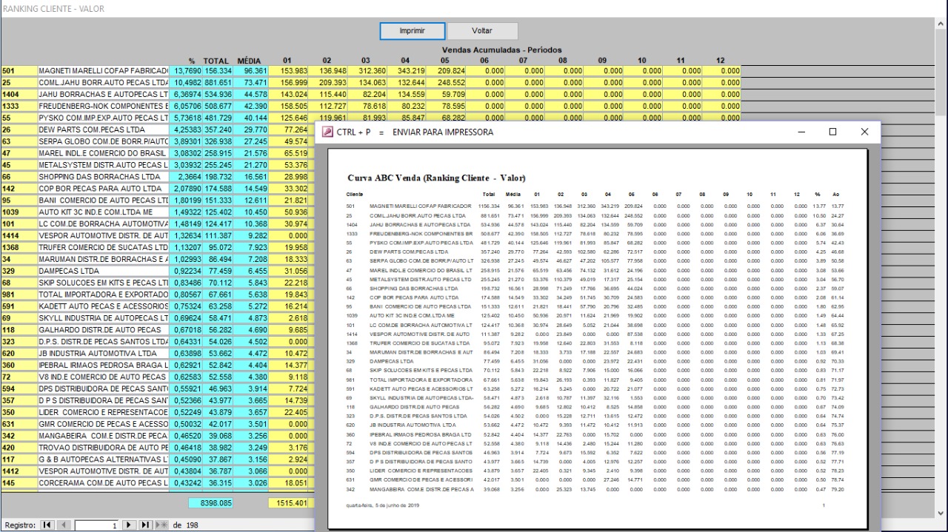Select GMR COMERCIO DE PECAS row

(104, 425)
